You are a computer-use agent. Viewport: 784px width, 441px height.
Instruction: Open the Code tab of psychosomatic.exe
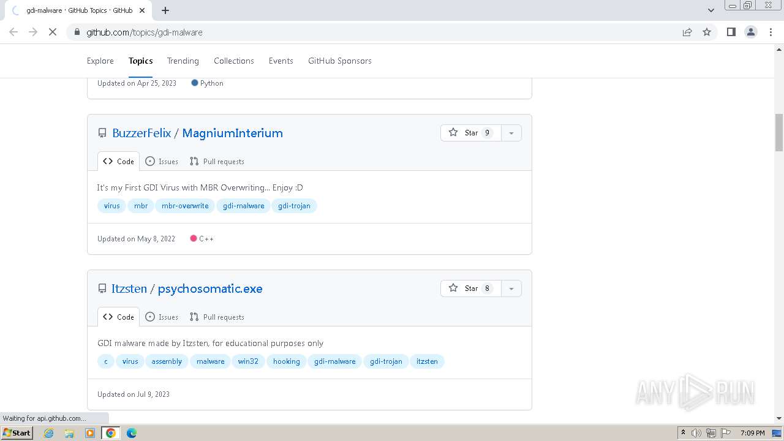pyautogui.click(x=118, y=317)
